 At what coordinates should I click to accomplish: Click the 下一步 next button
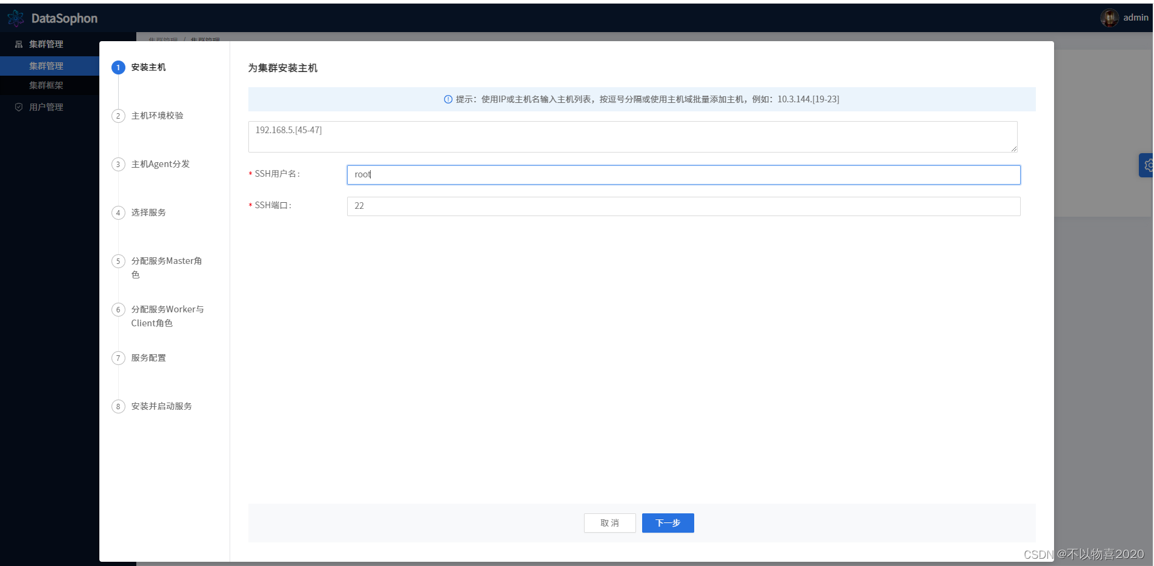[668, 523]
